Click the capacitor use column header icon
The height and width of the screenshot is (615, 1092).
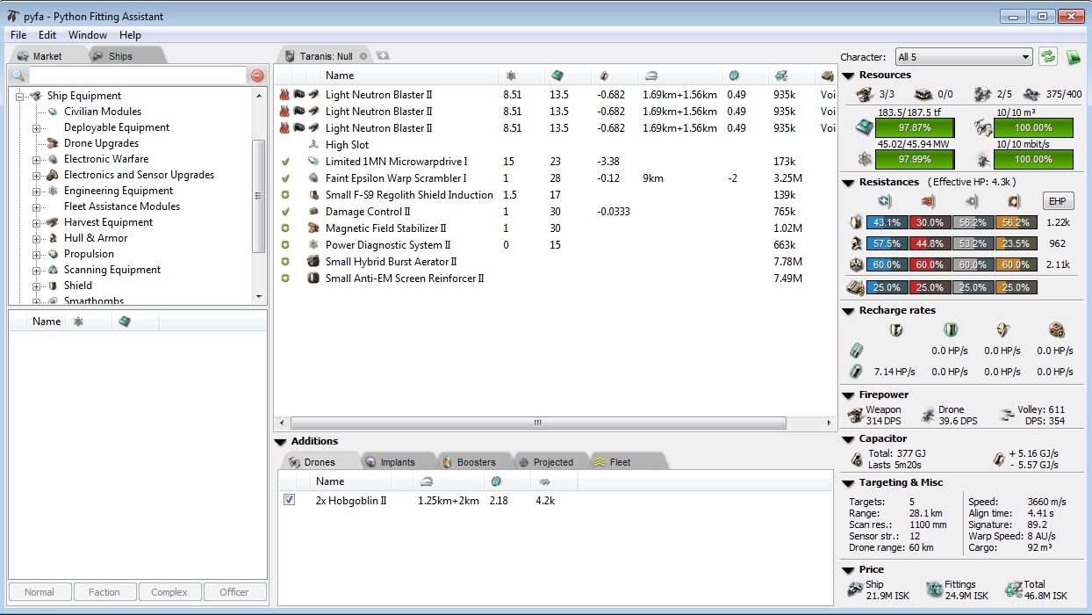point(604,76)
